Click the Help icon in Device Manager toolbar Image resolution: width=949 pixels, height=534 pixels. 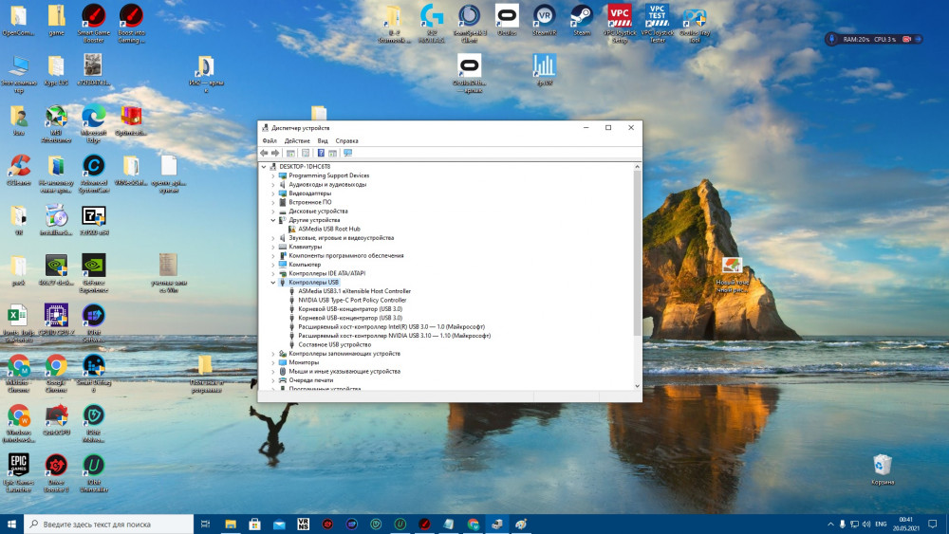pos(321,153)
